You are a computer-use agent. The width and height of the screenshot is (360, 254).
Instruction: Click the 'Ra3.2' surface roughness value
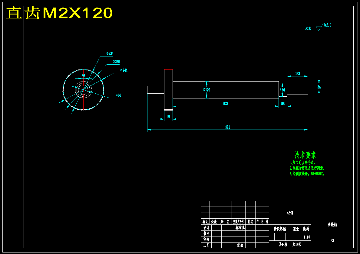click(327, 25)
